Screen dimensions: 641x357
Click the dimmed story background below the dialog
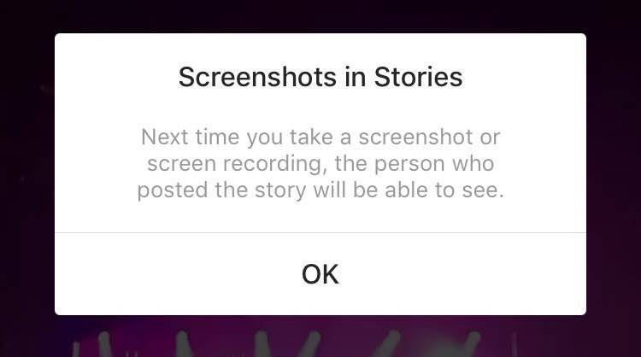pyautogui.click(x=320, y=337)
